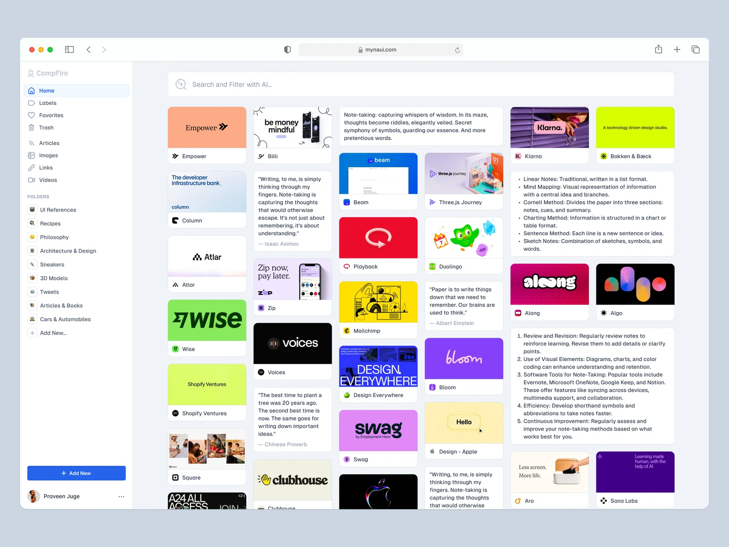Open the Wise green thumbnail card
The height and width of the screenshot is (547, 729).
point(207,320)
